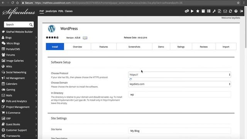Open Customer Support category
The height and width of the screenshot is (139, 247).
(16, 130)
